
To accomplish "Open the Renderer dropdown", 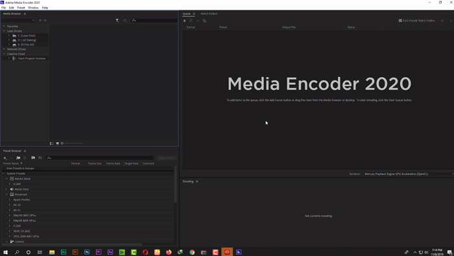I will (408, 174).
